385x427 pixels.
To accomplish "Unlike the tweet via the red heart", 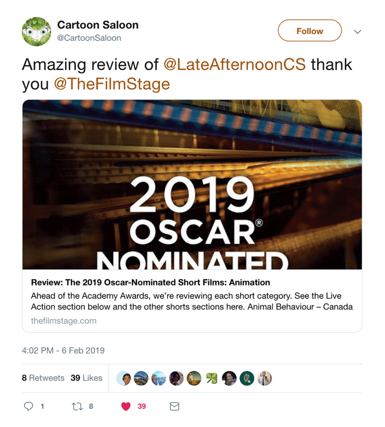I will tap(126, 406).
